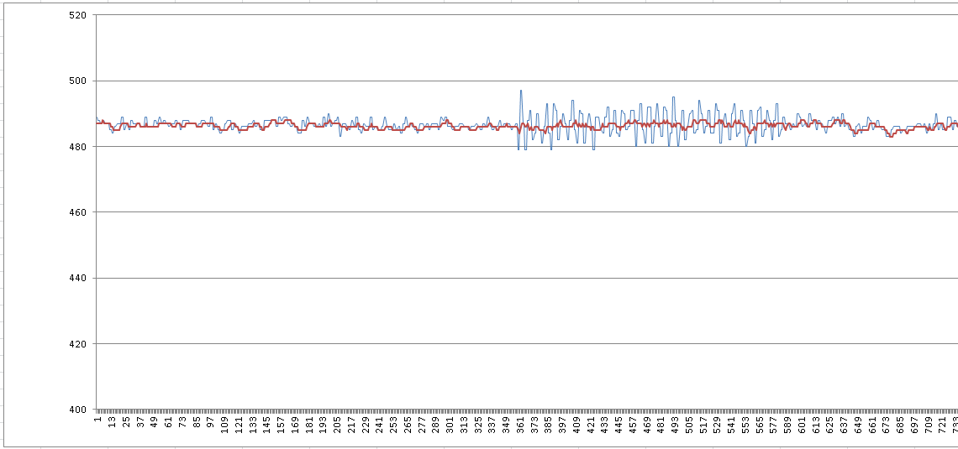Click the x-axis label 505
Screen dimensions: 958x449
[x=689, y=424]
